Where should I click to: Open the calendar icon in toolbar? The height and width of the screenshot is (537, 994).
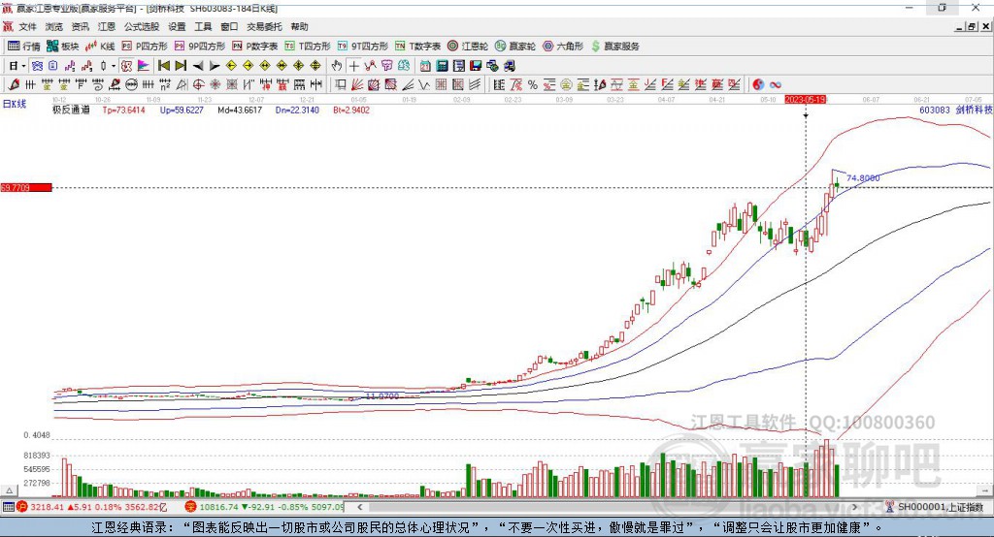click(425, 66)
